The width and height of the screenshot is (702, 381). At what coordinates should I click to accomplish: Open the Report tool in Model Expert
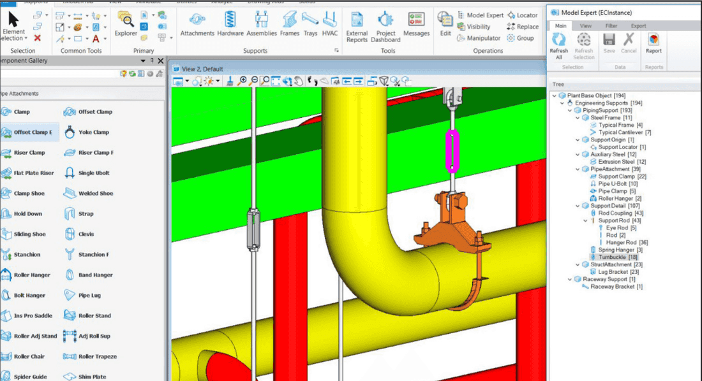coord(653,43)
